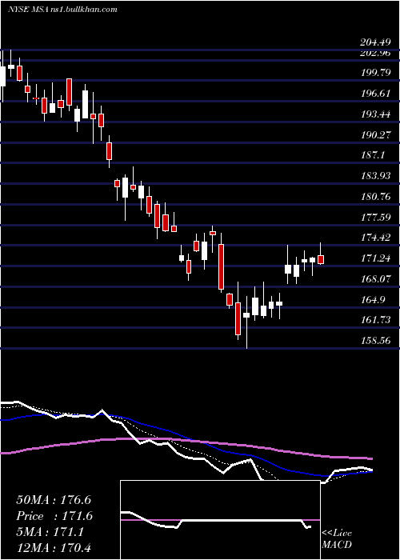Image resolution: width=400 pixels, height=560 pixels.
Task: Click the last red candlestick on the right
Action: coord(321,260)
